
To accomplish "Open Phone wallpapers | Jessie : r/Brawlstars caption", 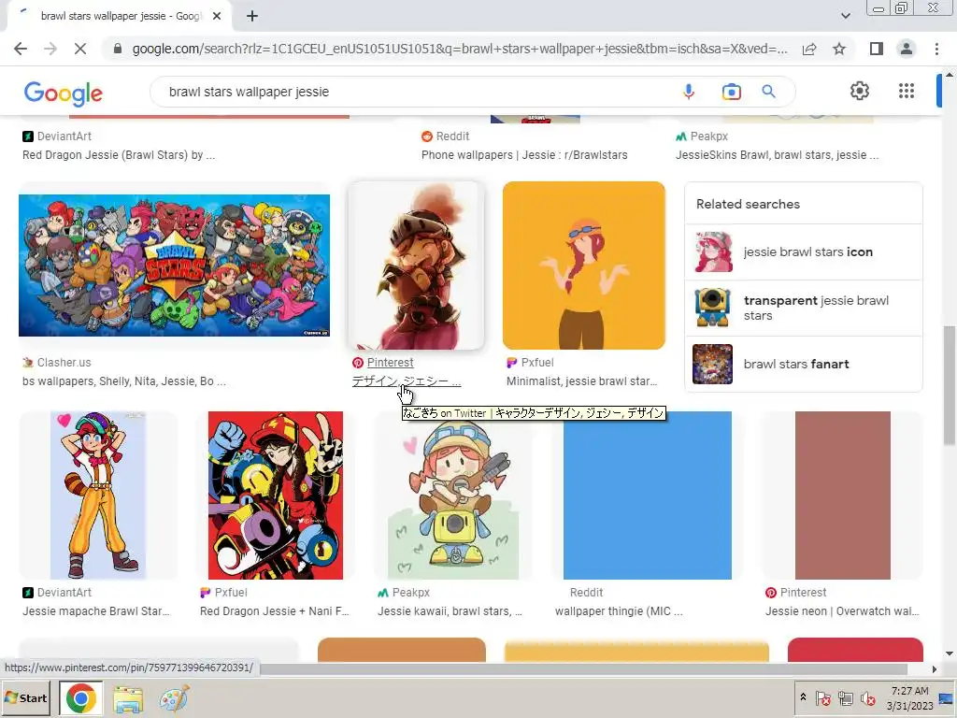I will [x=524, y=155].
